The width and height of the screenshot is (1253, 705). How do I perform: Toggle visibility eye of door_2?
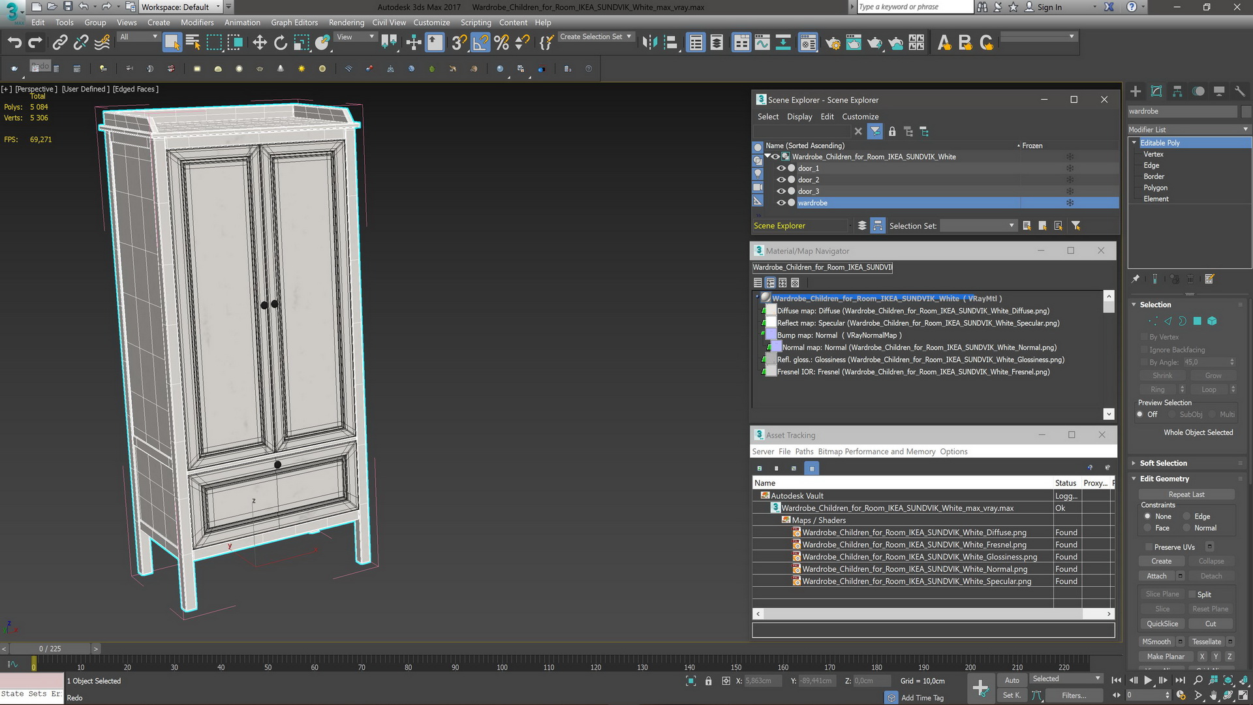(x=781, y=180)
